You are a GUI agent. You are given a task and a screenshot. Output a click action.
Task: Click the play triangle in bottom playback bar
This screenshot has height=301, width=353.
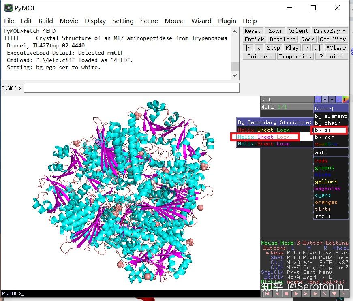pos(296,294)
